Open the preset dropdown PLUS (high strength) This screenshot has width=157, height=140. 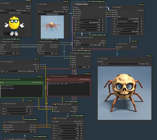[90, 45]
